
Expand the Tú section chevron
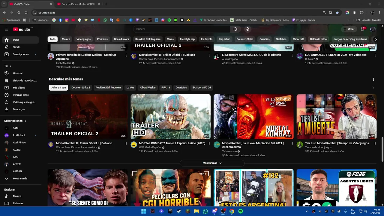pos(10,66)
